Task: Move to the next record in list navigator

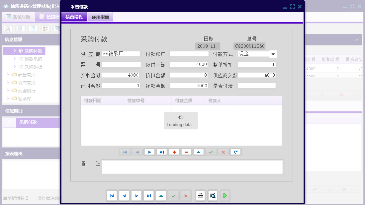Action: [x=149, y=152]
